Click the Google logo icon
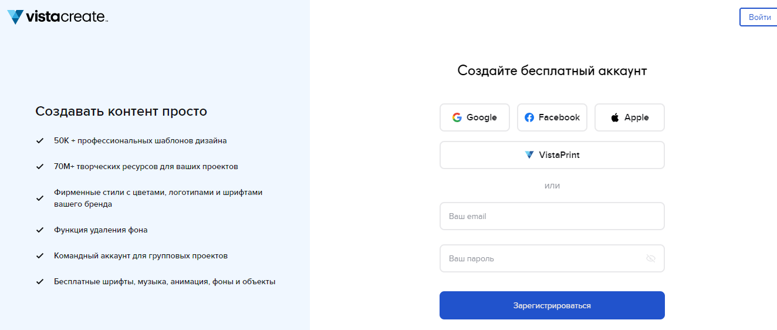Viewport: 777px width, 330px height. point(457,117)
